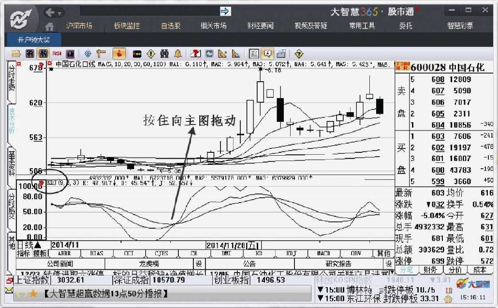Image resolution: width=498 pixels, height=308 pixels.
Task: Switch to the 指标 tab
Action: tap(24, 253)
